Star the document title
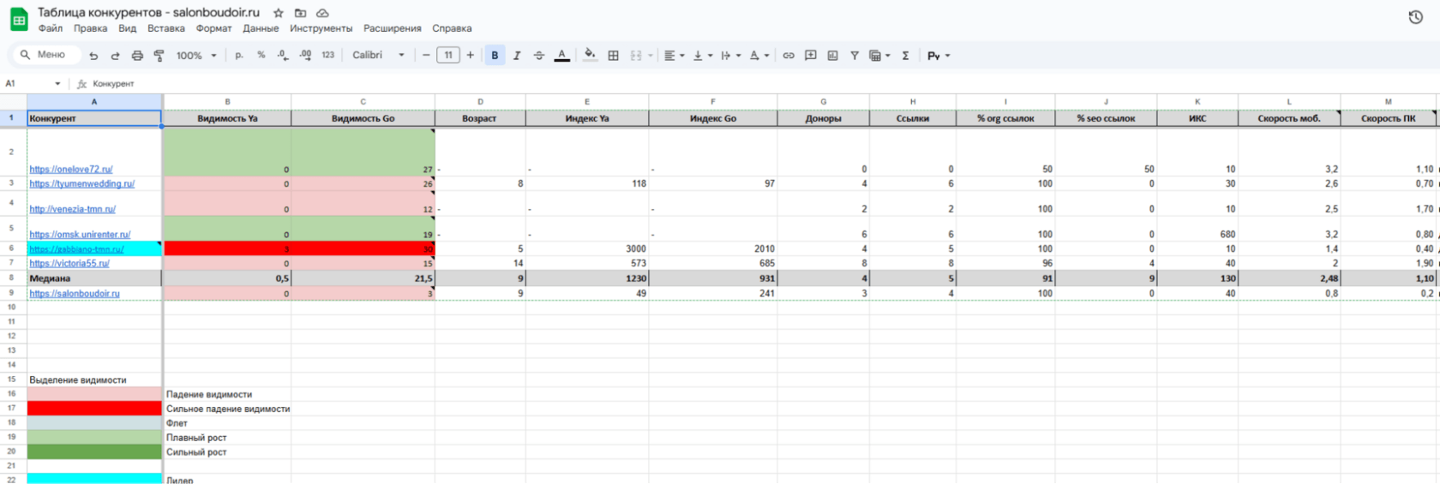This screenshot has height=484, width=1440. (279, 13)
